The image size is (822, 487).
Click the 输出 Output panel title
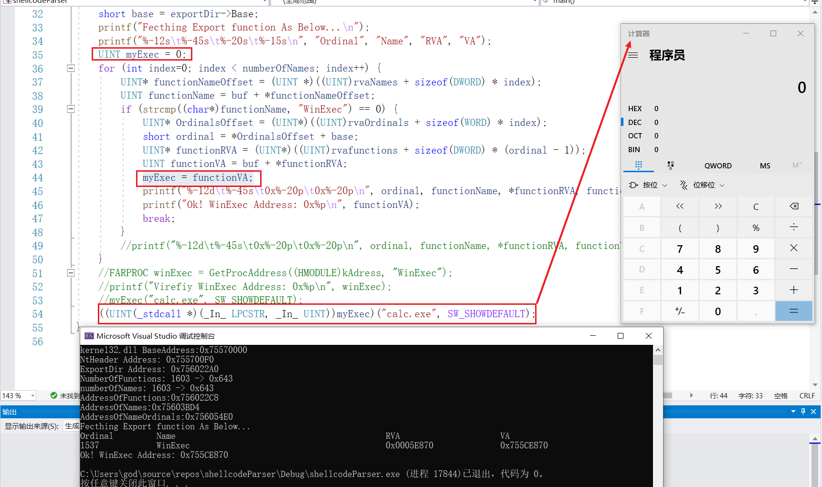[10, 412]
